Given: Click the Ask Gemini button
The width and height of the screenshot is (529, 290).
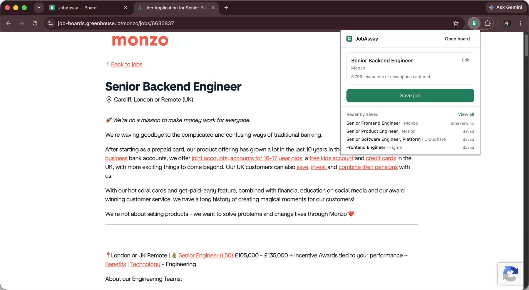Looking at the screenshot, I should pos(505,7).
